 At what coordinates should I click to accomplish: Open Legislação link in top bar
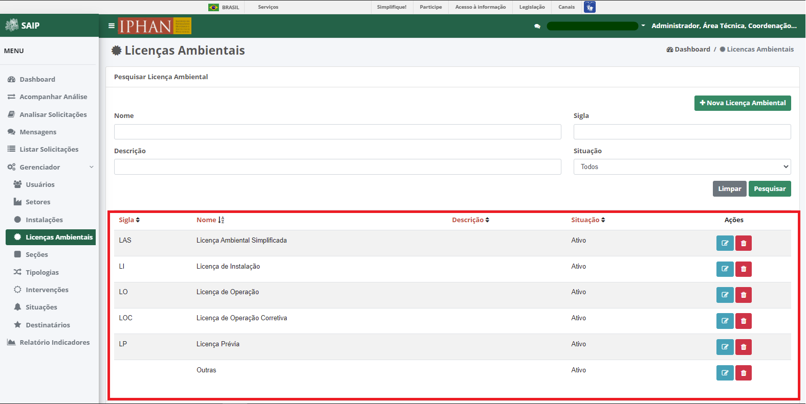point(532,7)
